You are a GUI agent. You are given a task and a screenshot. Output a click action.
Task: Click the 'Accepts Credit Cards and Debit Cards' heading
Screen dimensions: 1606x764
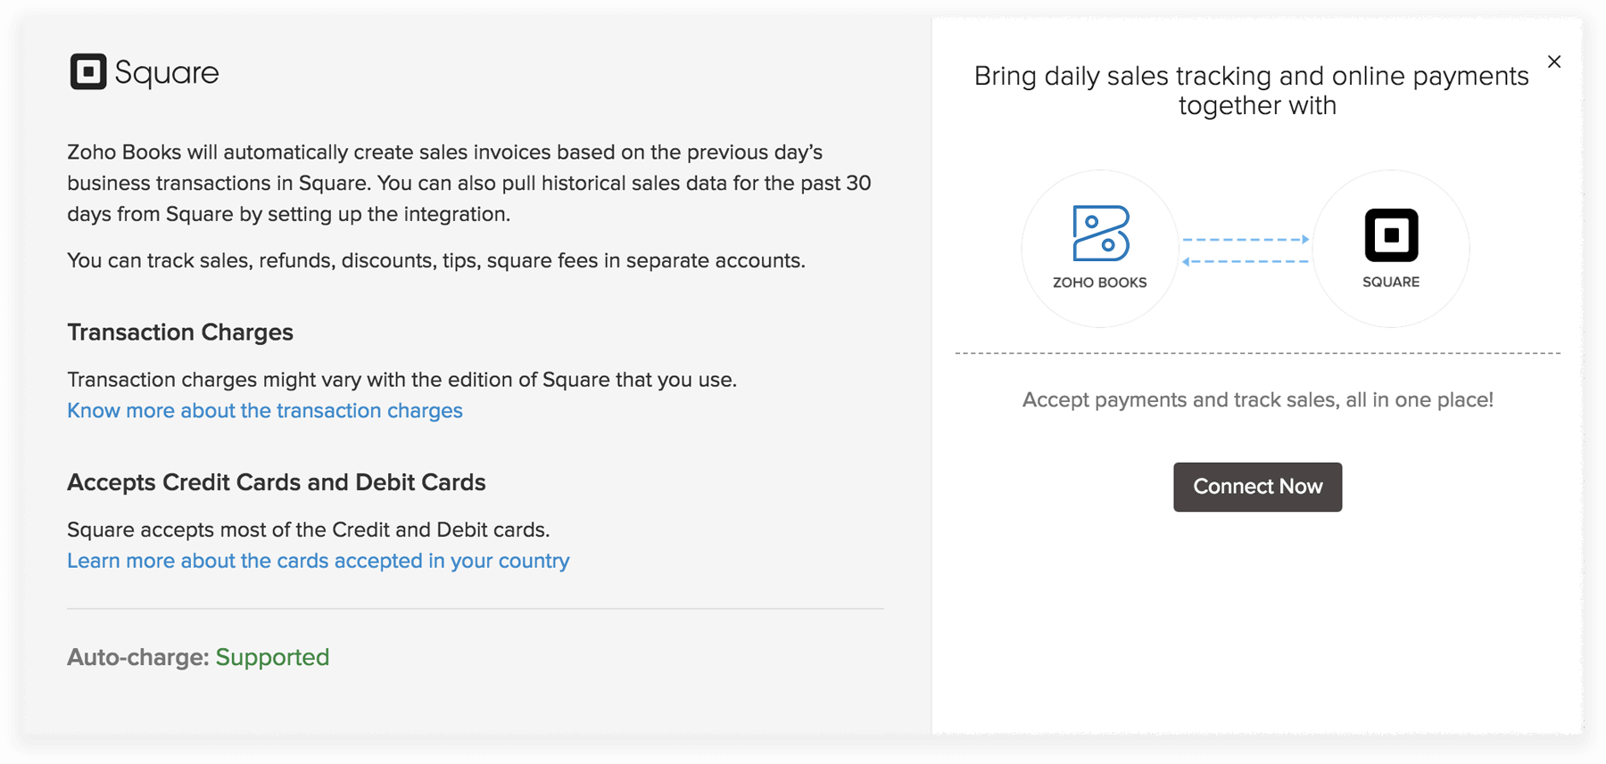(x=276, y=482)
